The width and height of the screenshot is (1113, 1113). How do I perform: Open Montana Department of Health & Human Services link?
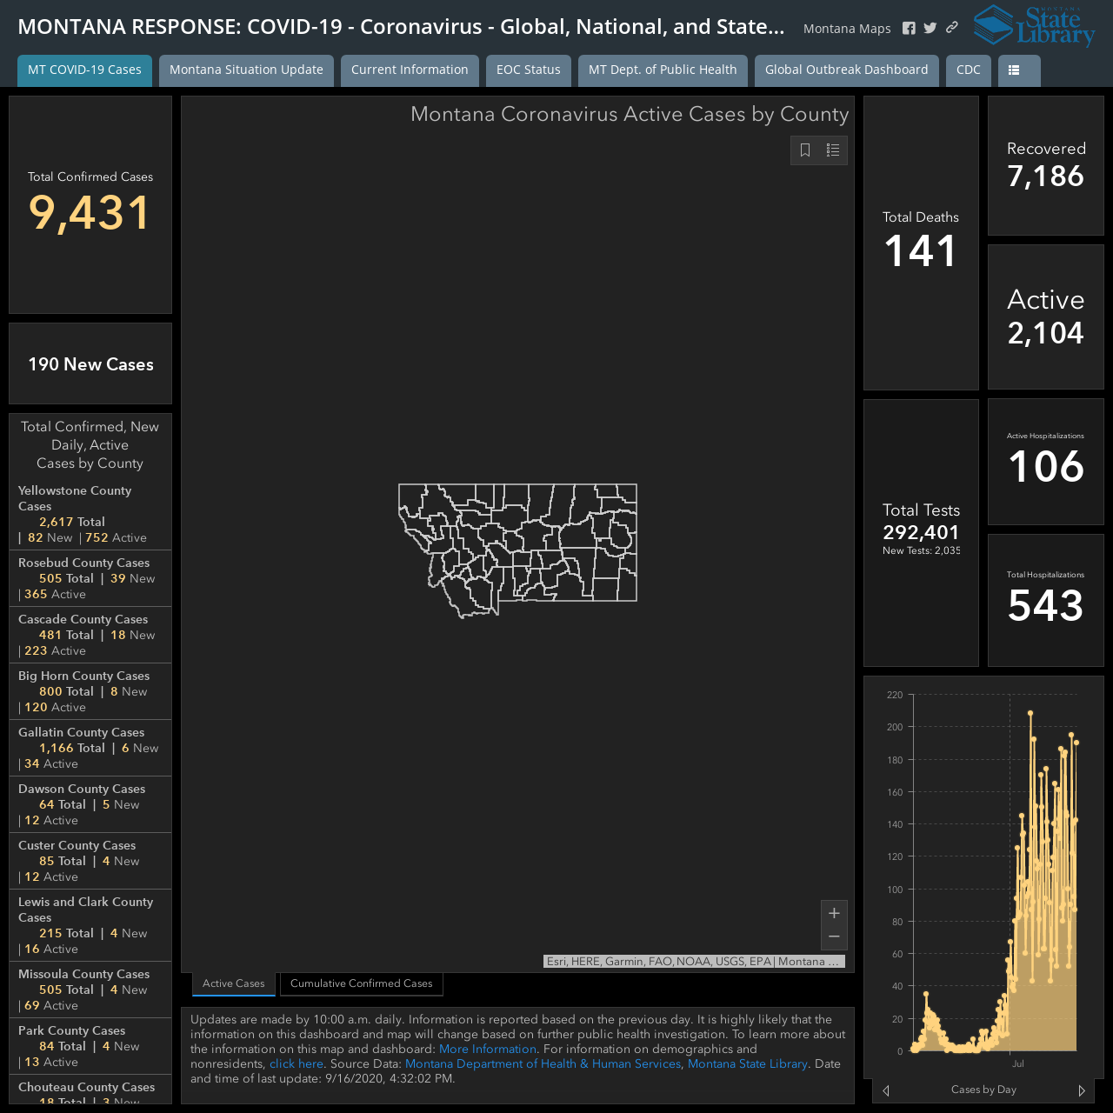(543, 1064)
